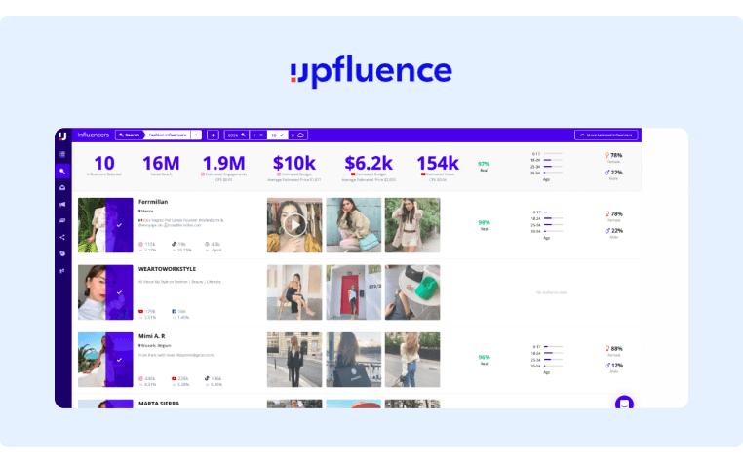
Task: Click the Move selected influencers button
Action: coord(606,135)
